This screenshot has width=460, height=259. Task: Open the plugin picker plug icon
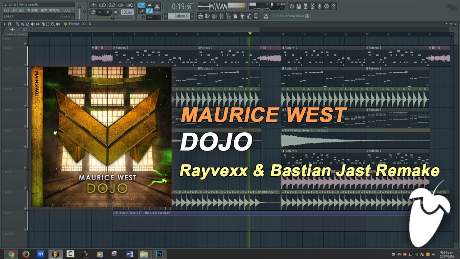242,16
